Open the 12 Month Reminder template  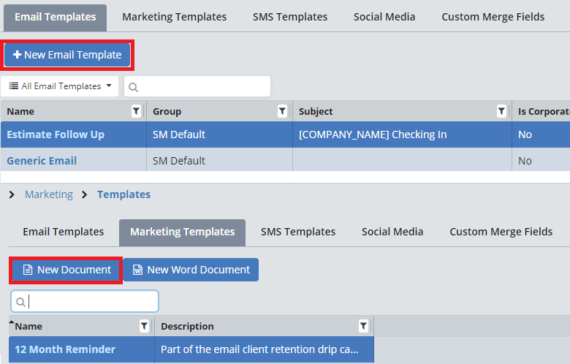[x=65, y=349]
